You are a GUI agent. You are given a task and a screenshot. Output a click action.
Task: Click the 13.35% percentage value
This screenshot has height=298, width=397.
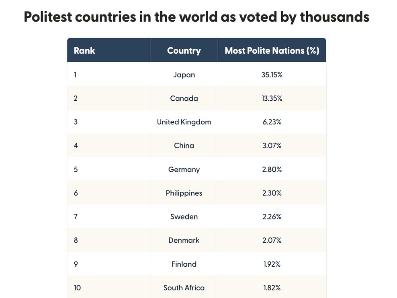coord(272,98)
